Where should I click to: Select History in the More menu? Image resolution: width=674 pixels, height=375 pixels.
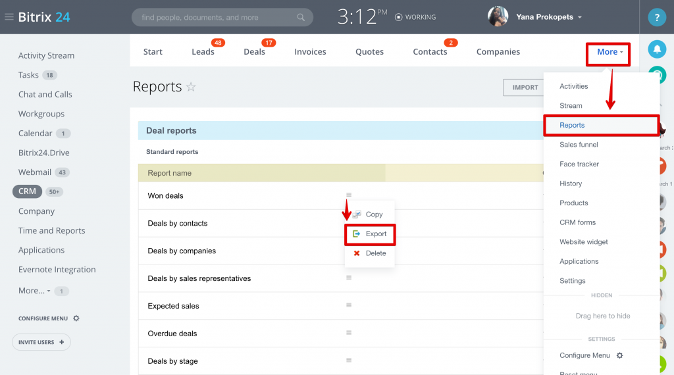(571, 184)
